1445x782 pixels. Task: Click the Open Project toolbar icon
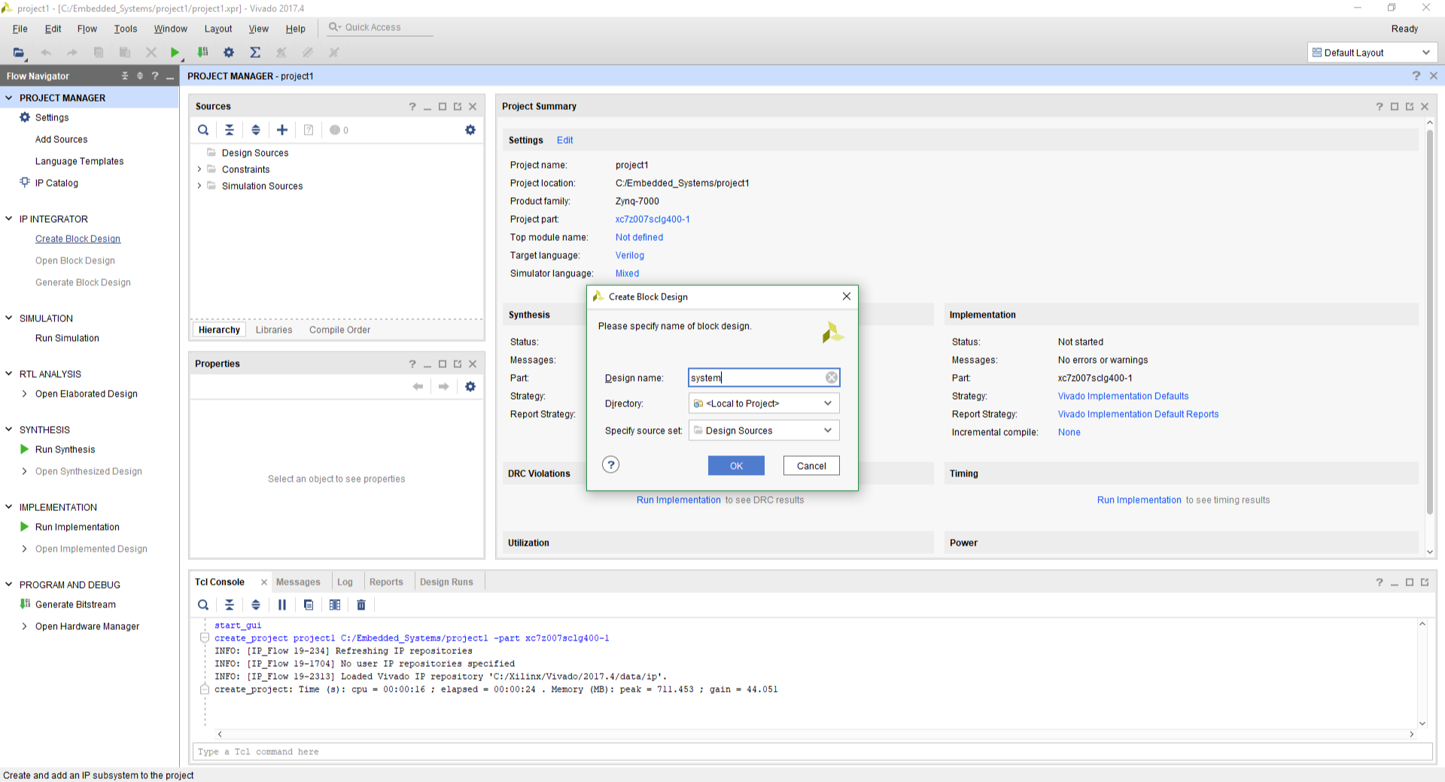coord(19,53)
